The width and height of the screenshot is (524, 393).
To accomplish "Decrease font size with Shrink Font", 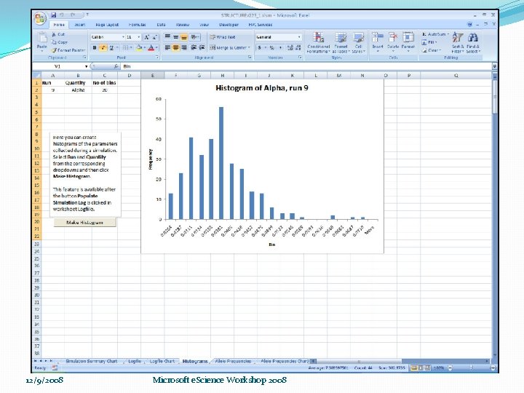I will pos(154,37).
